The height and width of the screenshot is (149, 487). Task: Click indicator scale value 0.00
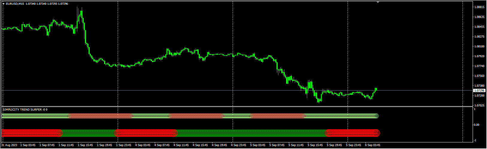(x=477, y=125)
